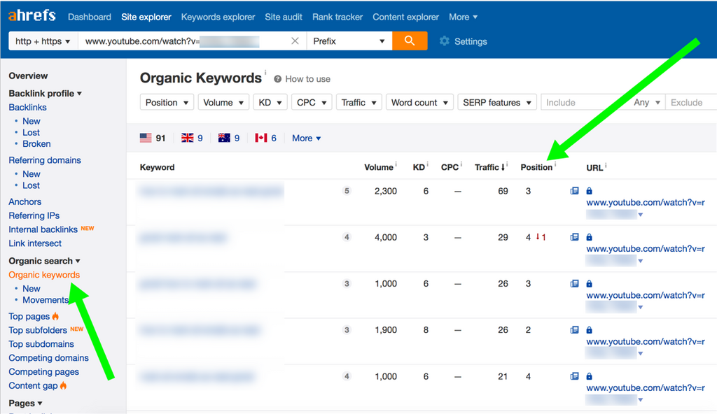This screenshot has width=717, height=414.
Task: Select the United Kingdom flag filter
Action: [x=188, y=138]
